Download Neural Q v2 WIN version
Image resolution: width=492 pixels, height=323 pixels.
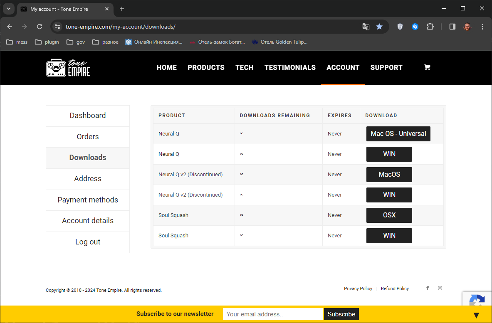389,195
